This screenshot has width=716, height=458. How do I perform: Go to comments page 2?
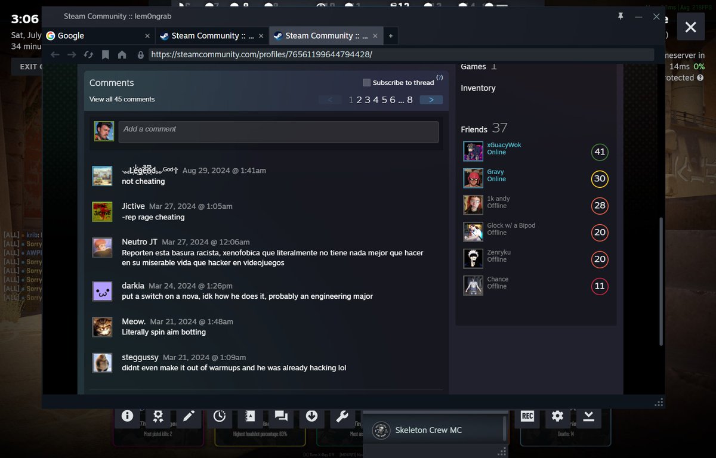pos(360,100)
